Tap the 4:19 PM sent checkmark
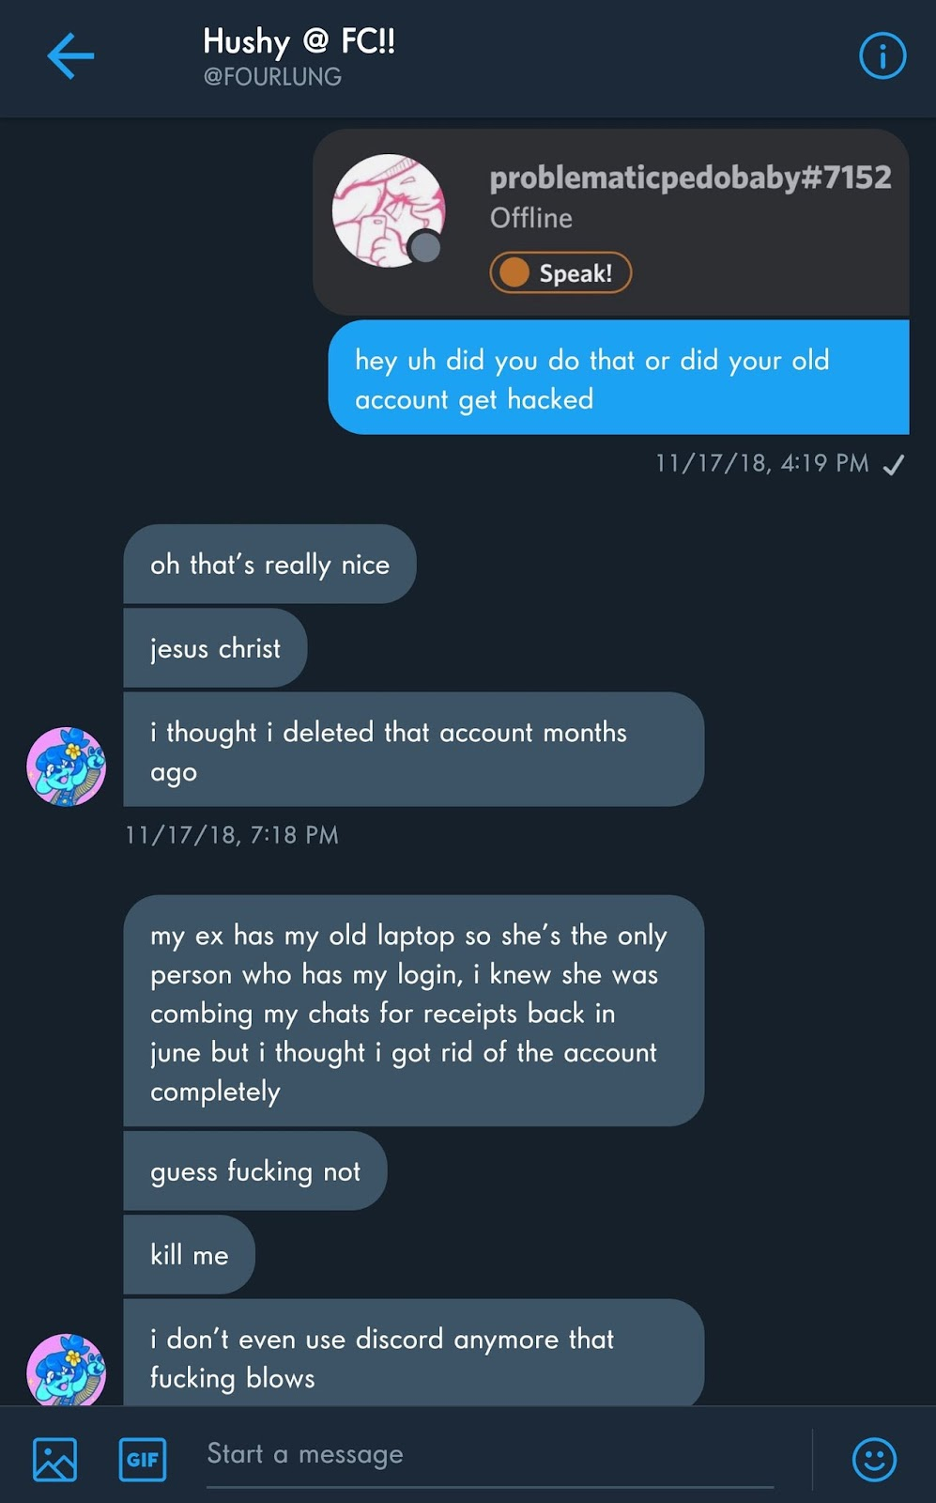The image size is (936, 1503). tap(894, 464)
